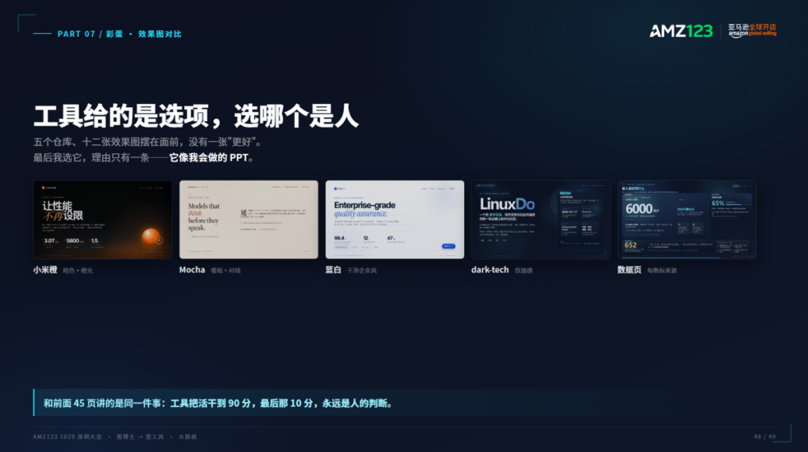The height and width of the screenshot is (452, 808).
Task: Select the headline 工具给的是选项，选哪个是人
Action: point(196,116)
